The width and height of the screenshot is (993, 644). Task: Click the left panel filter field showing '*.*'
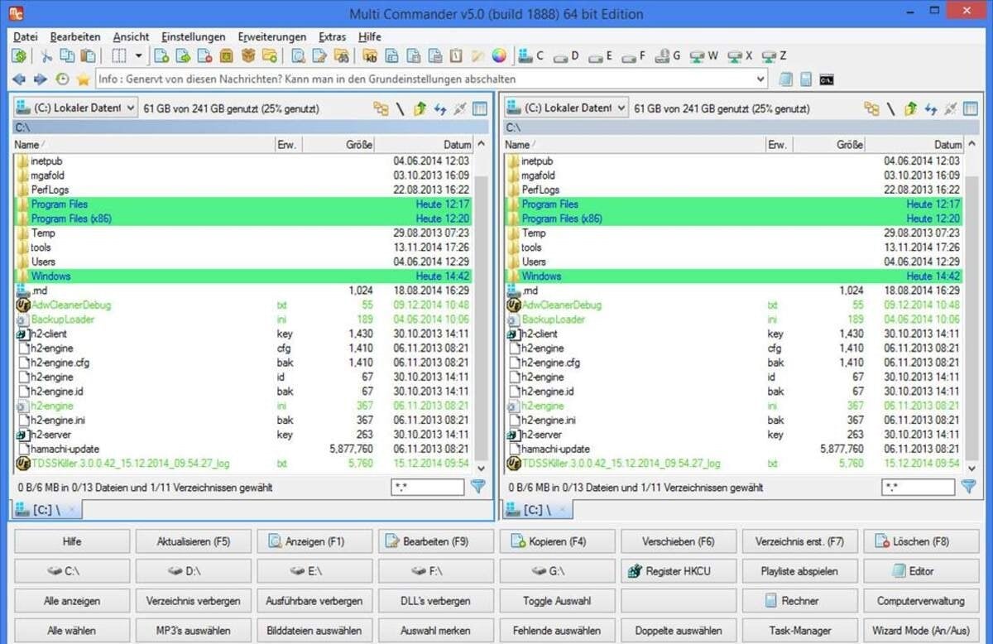(428, 488)
